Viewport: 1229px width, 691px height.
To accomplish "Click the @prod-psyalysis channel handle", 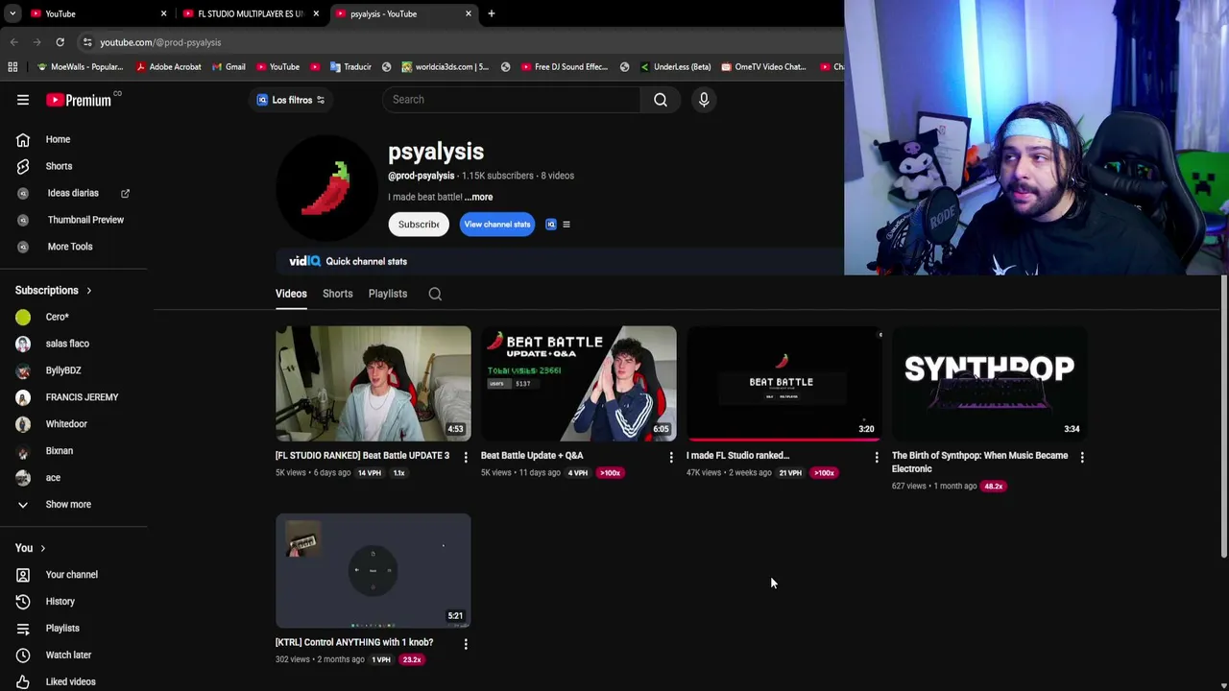I will (421, 176).
